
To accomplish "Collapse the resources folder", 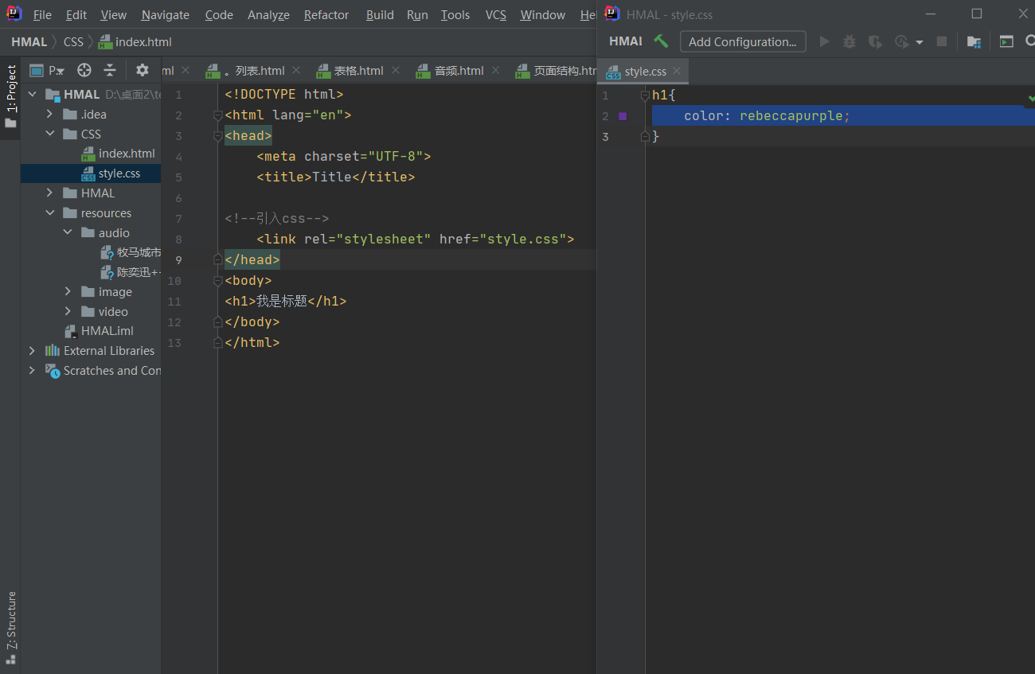I will [49, 213].
